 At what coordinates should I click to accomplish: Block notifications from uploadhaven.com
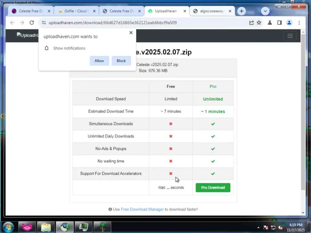point(121,61)
